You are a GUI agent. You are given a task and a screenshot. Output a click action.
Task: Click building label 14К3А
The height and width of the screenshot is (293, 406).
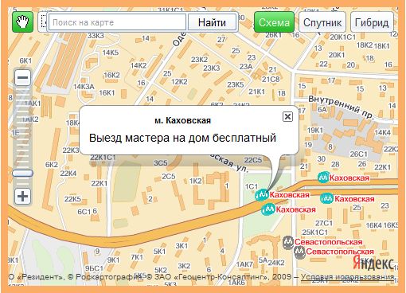pos(84,87)
